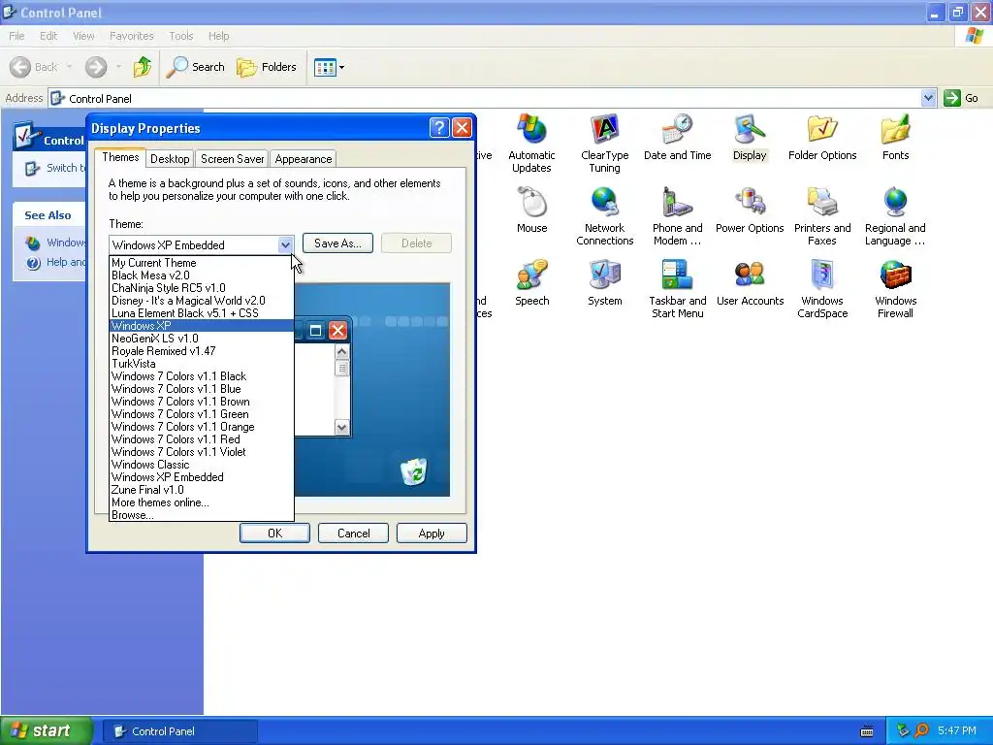This screenshot has height=745, width=993.
Task: Open System properties icon
Action: coord(604,282)
